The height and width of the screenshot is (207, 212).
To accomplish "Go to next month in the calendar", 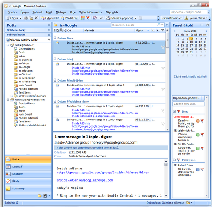I will (206, 31).
